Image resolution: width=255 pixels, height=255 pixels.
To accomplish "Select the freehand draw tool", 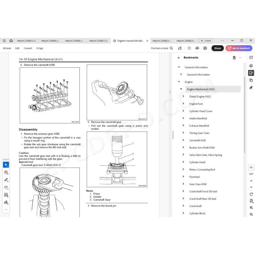I will coord(6,187).
